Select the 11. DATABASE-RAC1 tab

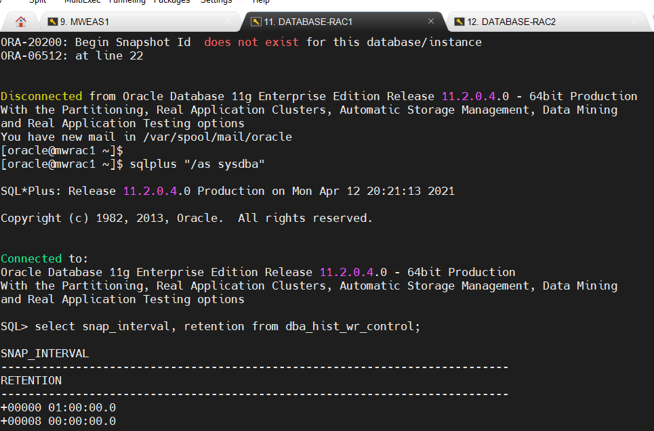[x=344, y=22]
